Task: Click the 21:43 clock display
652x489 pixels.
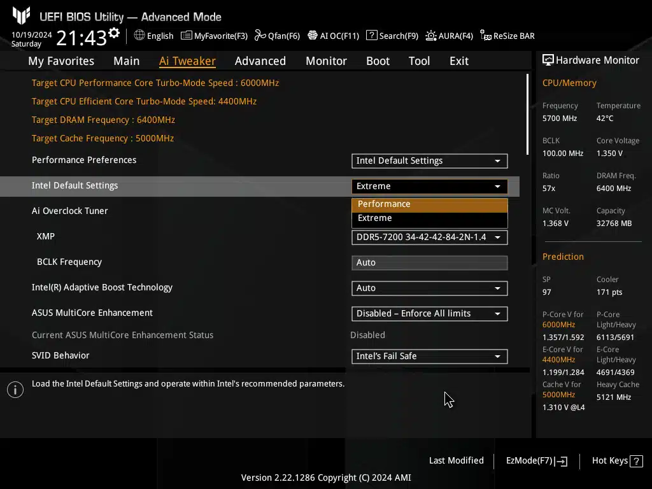Action: click(x=81, y=39)
